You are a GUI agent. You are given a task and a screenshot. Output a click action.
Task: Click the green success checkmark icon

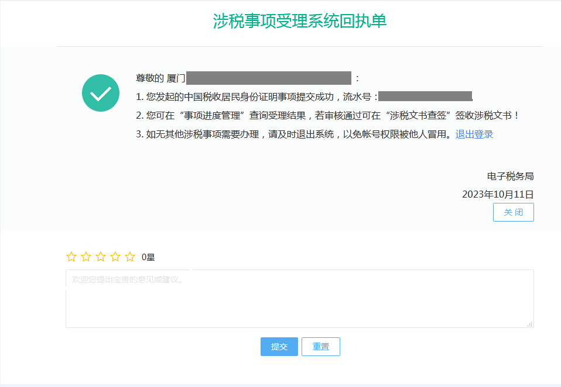100,93
